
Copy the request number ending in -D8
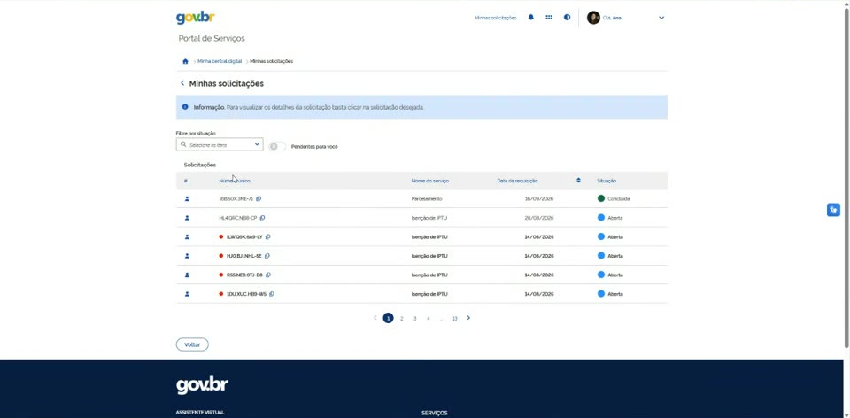267,275
